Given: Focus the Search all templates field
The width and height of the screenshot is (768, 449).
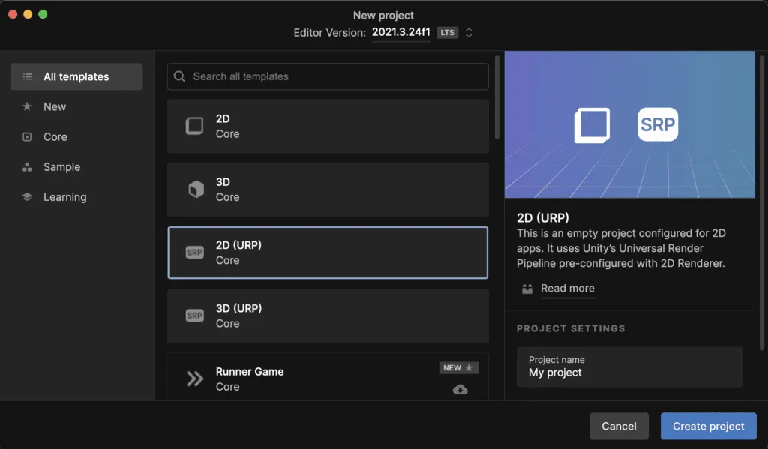Looking at the screenshot, I should click(328, 76).
